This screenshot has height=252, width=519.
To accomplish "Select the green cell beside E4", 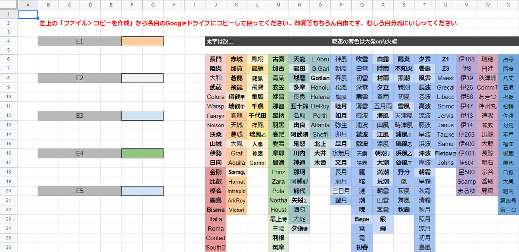I will click(142, 153).
